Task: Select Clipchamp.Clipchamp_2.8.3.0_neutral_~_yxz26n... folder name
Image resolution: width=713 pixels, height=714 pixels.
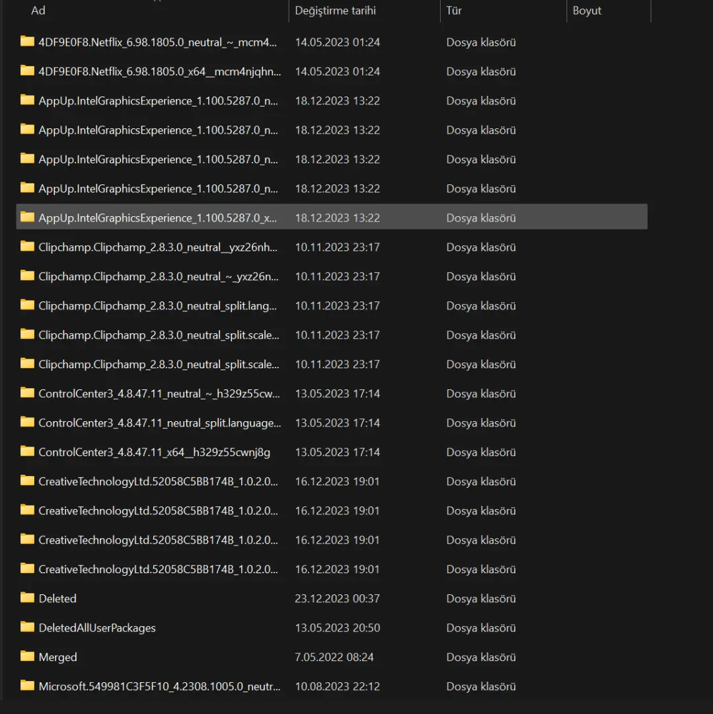Action: pyautogui.click(x=159, y=276)
